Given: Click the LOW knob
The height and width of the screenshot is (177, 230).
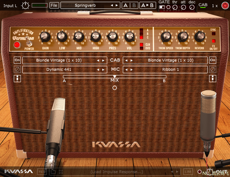Looking at the screenshot, I should pyautogui.click(x=62, y=37).
